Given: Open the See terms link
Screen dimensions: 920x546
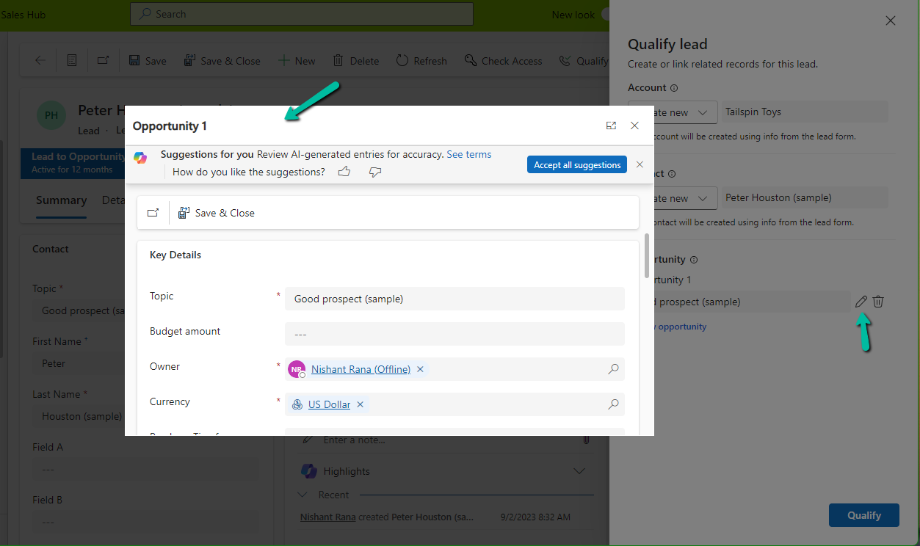Looking at the screenshot, I should point(469,154).
